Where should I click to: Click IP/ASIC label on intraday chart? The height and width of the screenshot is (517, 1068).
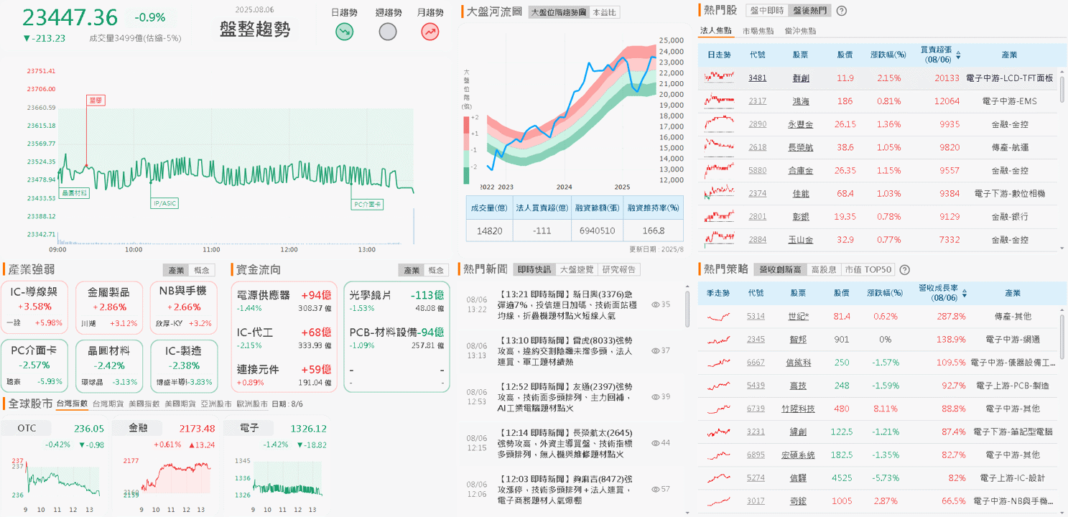(165, 204)
